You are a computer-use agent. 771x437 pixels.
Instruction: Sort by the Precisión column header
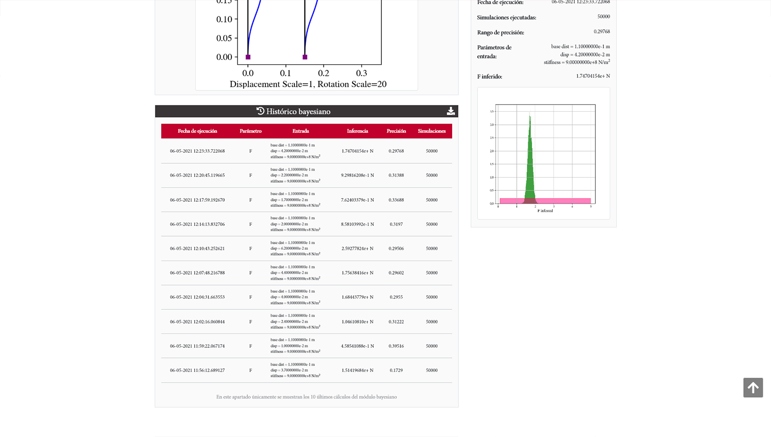click(x=396, y=131)
